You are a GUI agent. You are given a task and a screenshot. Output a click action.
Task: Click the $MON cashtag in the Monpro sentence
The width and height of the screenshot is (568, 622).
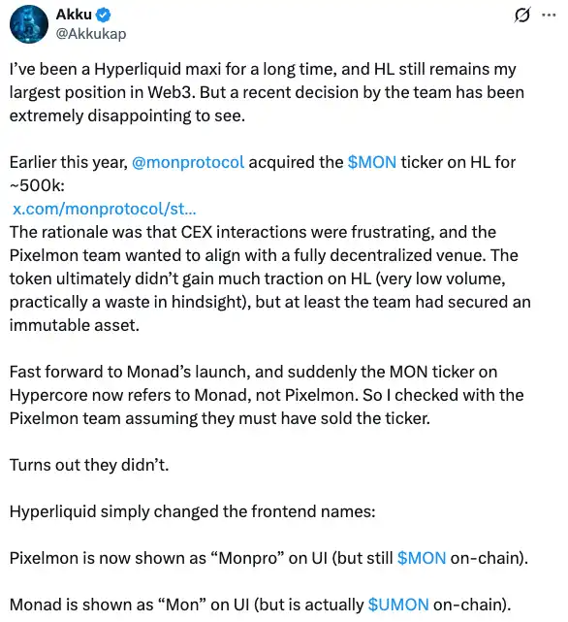[422, 558]
